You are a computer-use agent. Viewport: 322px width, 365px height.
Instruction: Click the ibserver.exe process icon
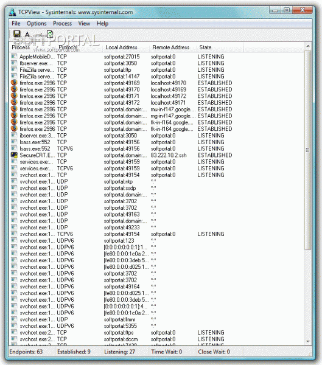pyautogui.click(x=14, y=135)
